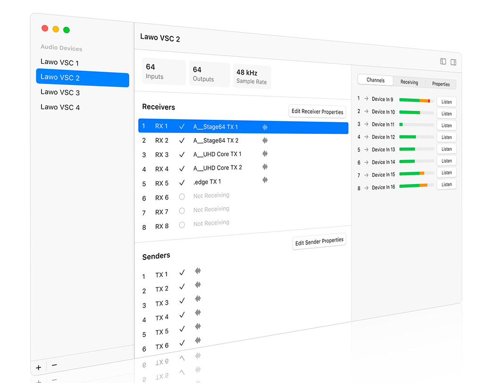Add a new audio device with plus
Screen dimensions: 483x383
pyautogui.click(x=39, y=367)
